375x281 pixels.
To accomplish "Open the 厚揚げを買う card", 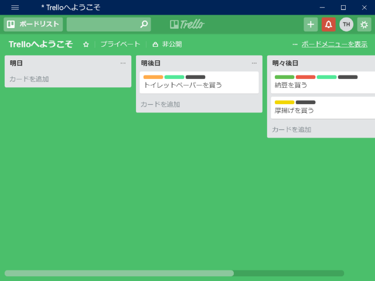I will [x=323, y=108].
